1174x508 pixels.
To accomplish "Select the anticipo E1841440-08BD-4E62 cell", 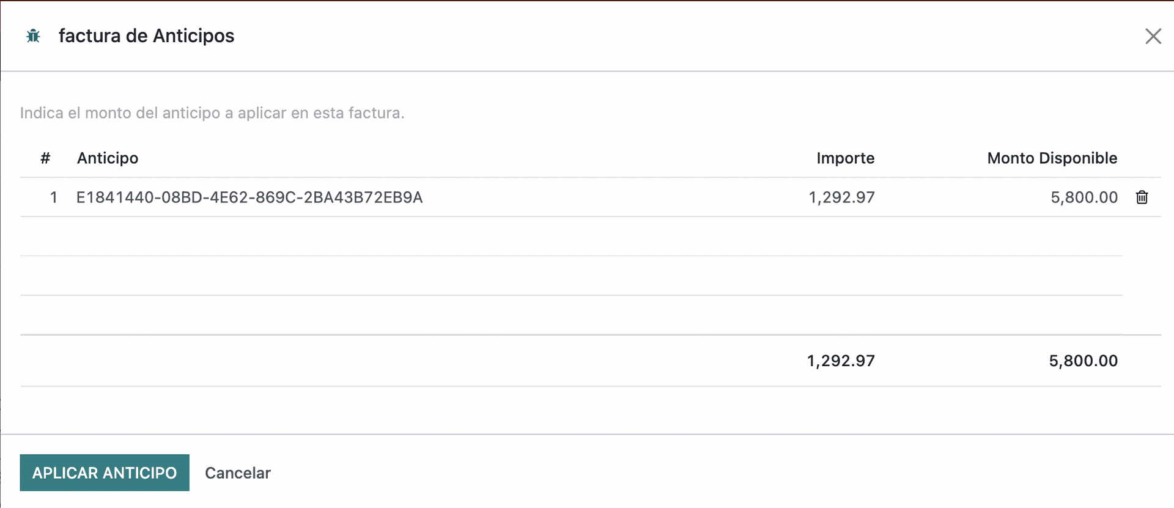I will pos(249,197).
